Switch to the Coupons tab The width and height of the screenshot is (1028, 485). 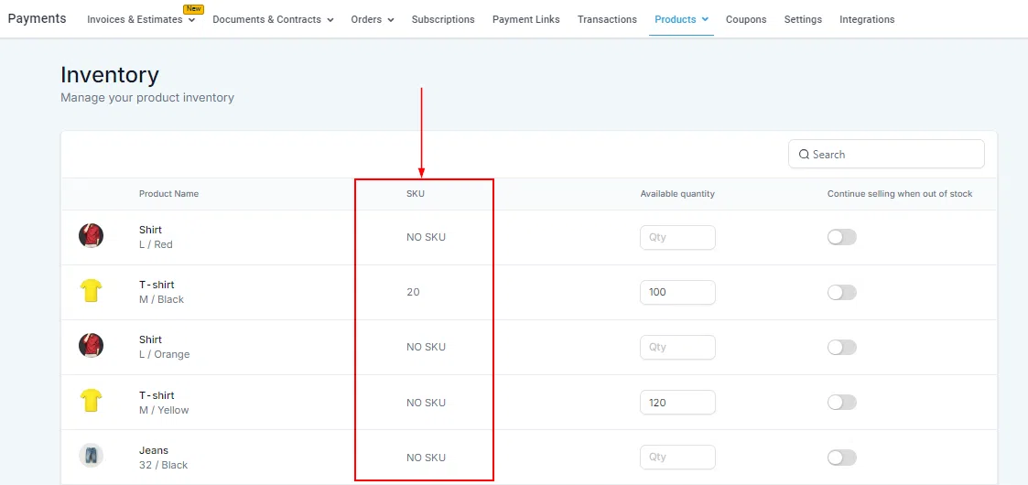point(746,19)
